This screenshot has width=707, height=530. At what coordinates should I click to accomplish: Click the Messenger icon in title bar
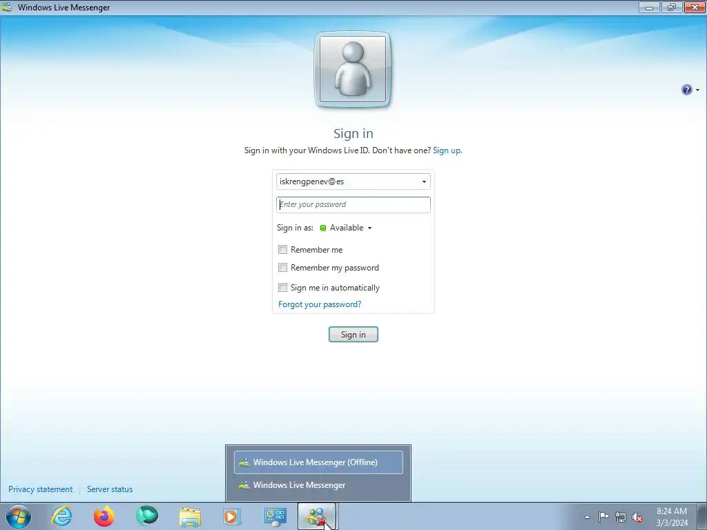pyautogui.click(x=7, y=7)
